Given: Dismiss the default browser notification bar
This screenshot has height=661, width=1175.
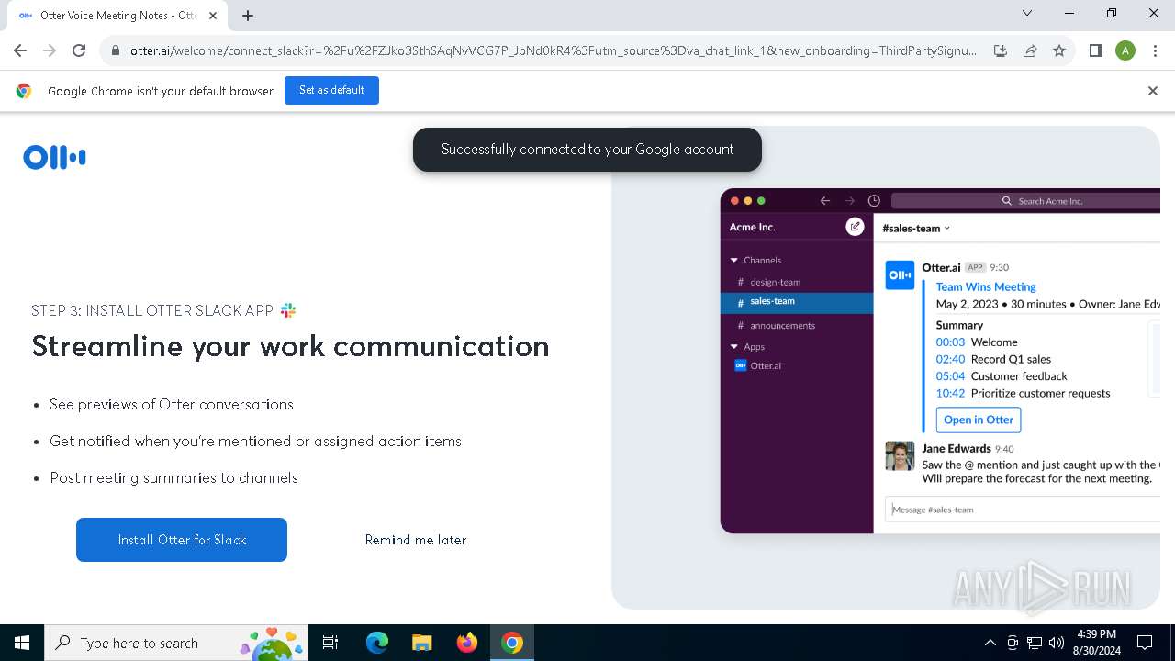Looking at the screenshot, I should click(x=1153, y=91).
